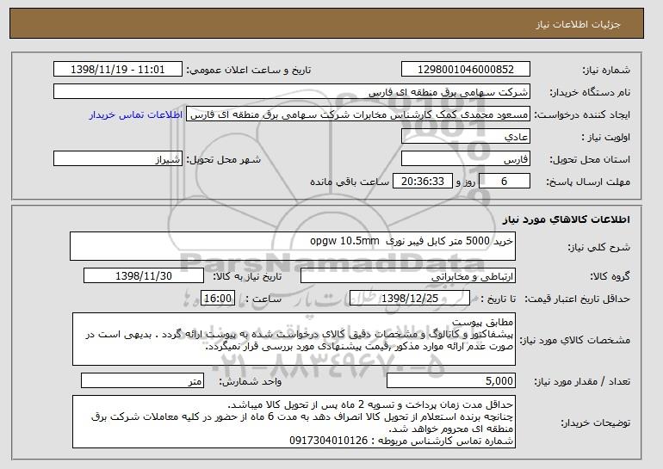Select the remaining days field showing 6
This screenshot has width=663, height=469.
click(x=504, y=182)
